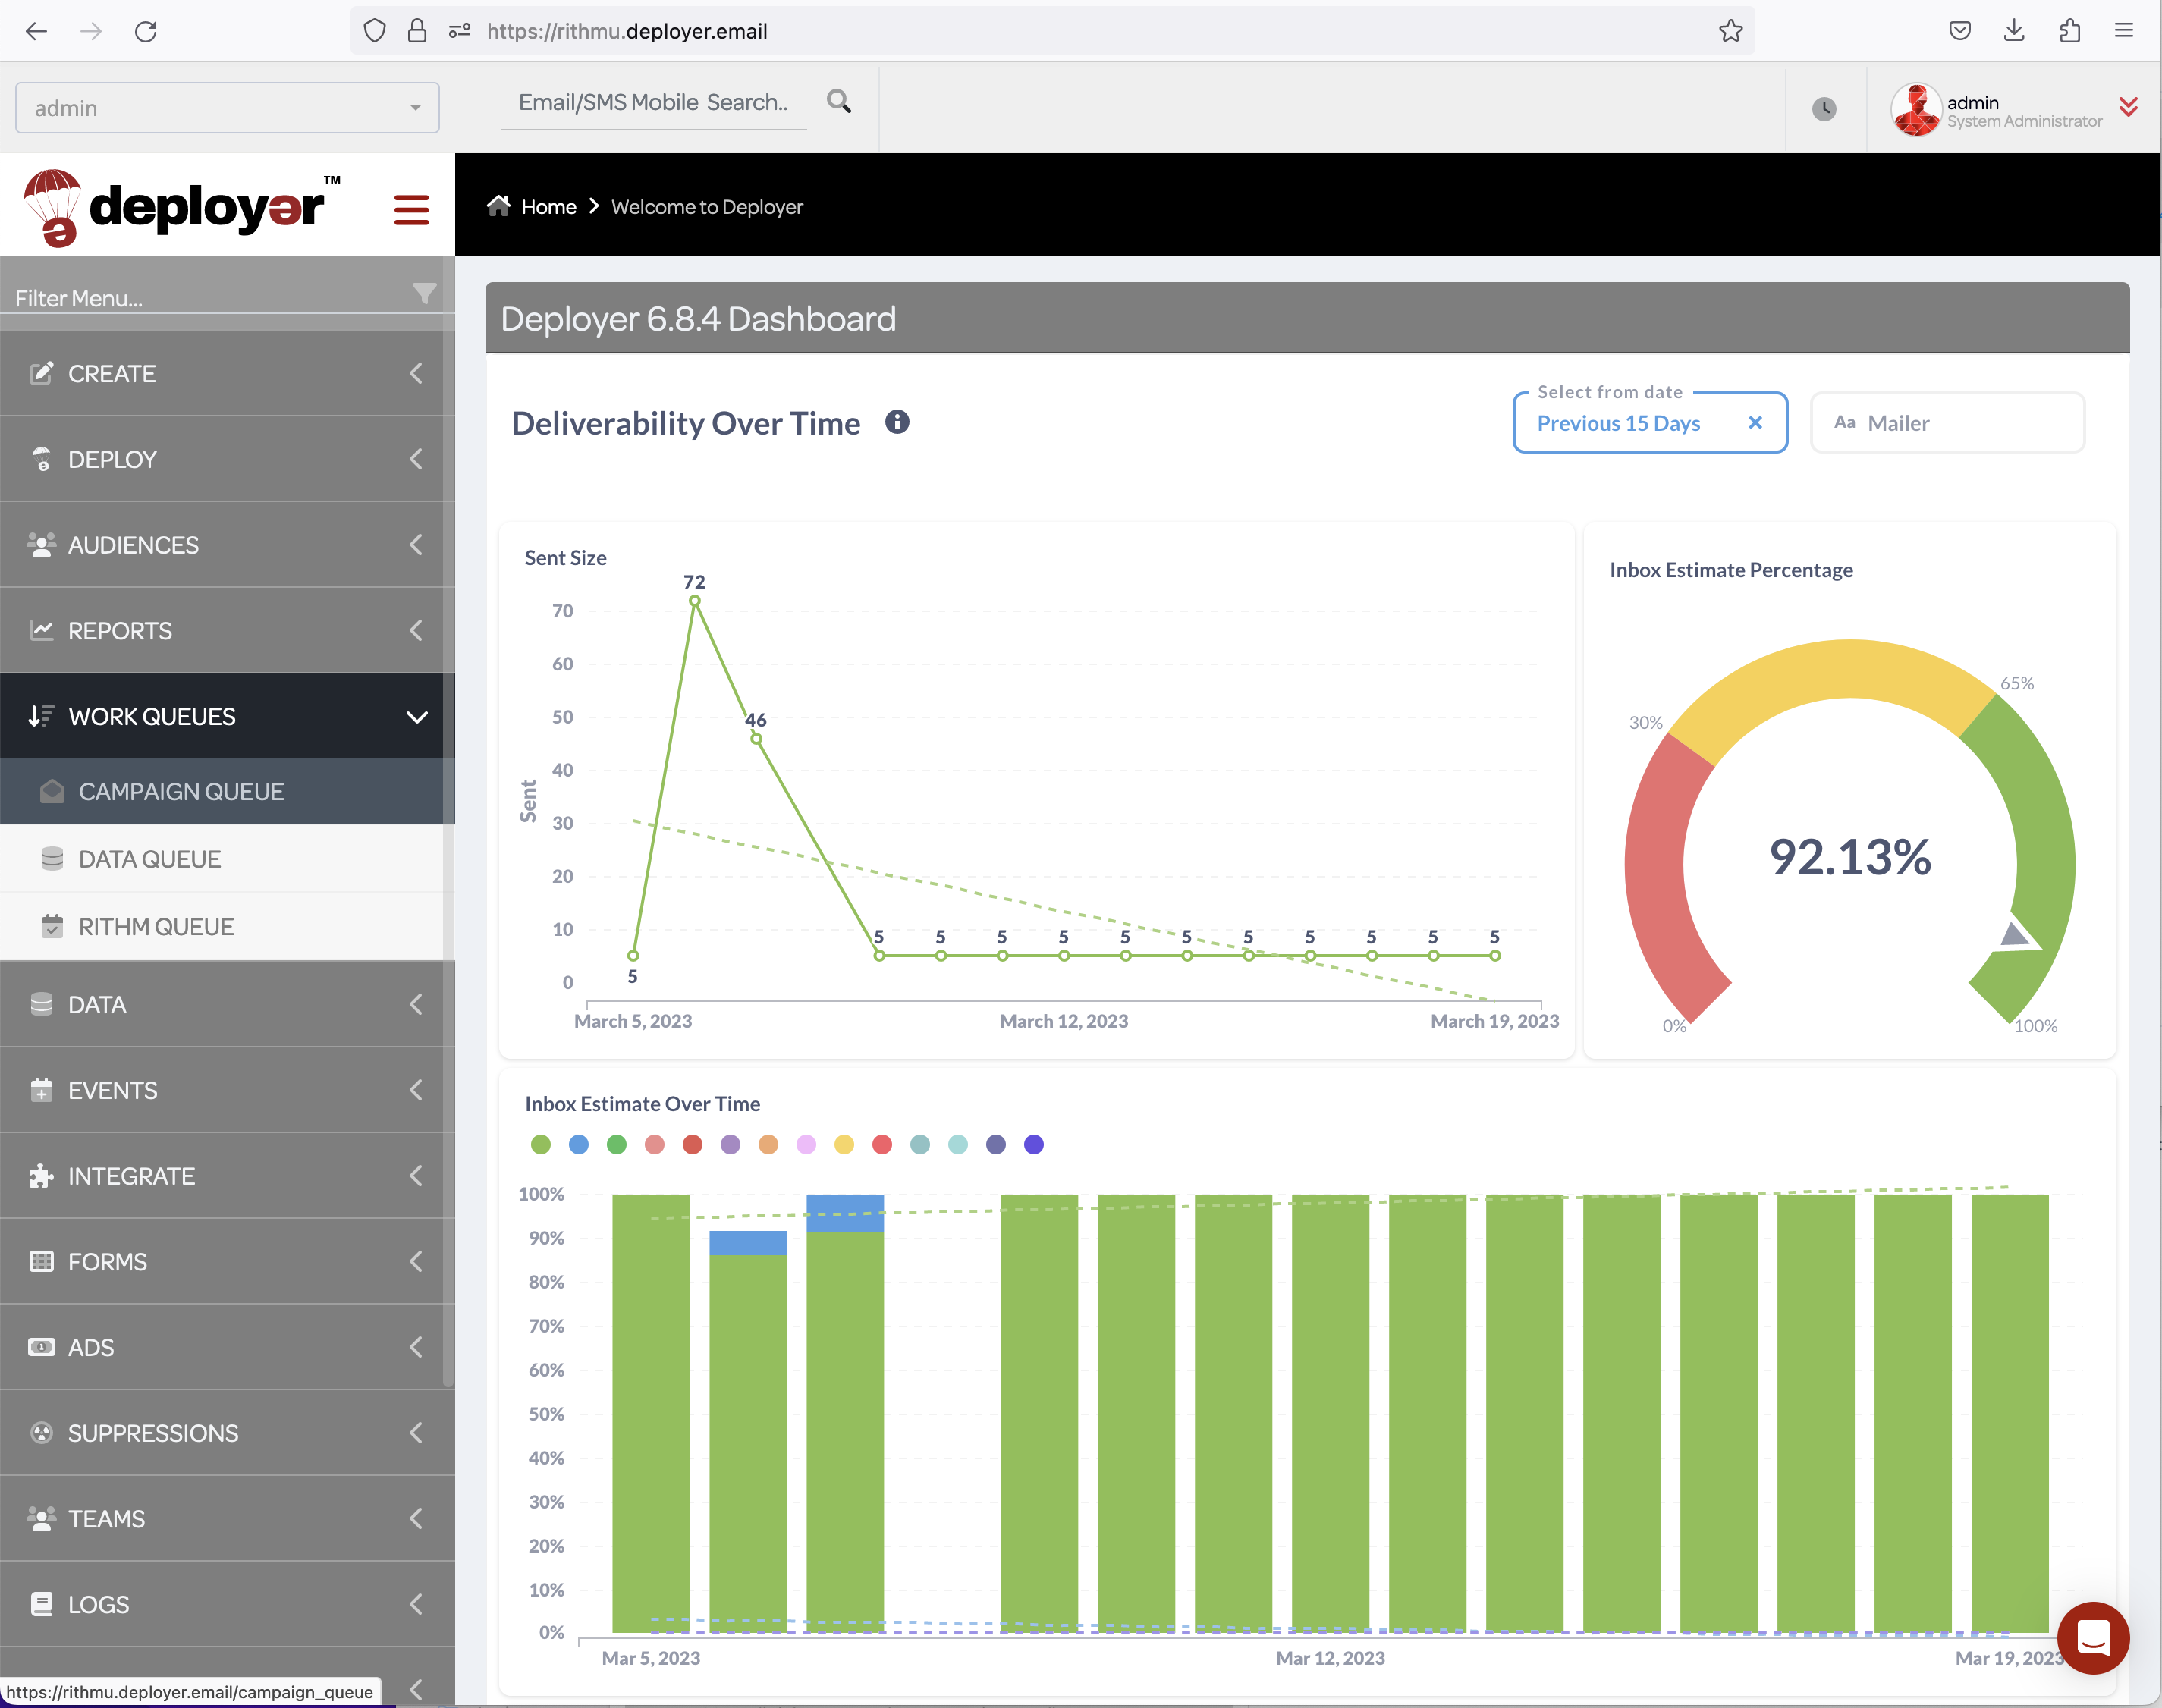The height and width of the screenshot is (1708, 2162).
Task: Toggle sidebar with red hamburger icon
Action: coord(411,209)
